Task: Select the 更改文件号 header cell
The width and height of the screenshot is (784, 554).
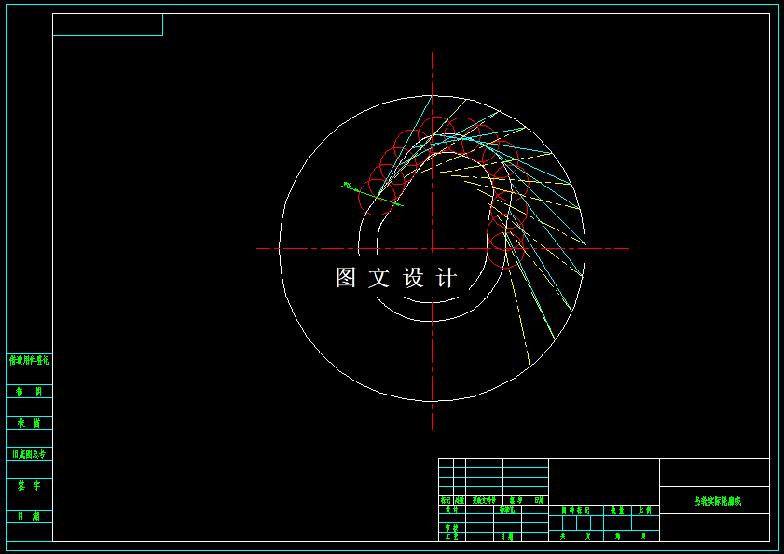Action: (484, 500)
